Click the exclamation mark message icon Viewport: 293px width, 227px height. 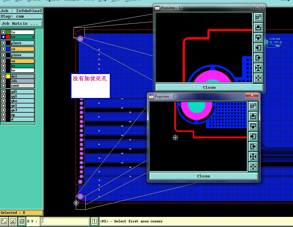point(94,222)
